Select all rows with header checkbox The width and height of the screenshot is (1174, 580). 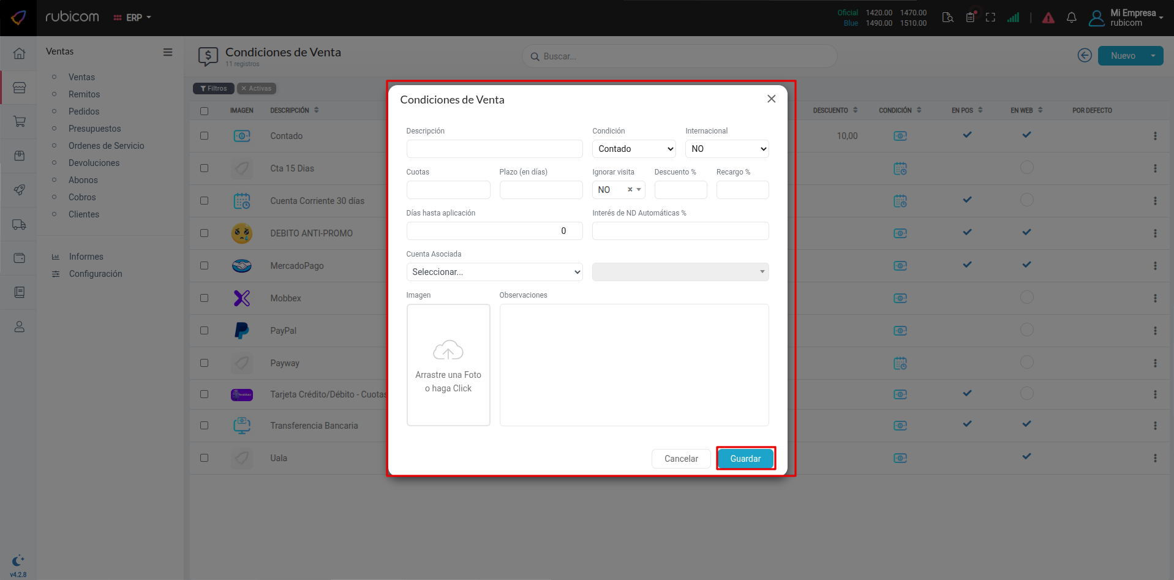pyautogui.click(x=205, y=111)
